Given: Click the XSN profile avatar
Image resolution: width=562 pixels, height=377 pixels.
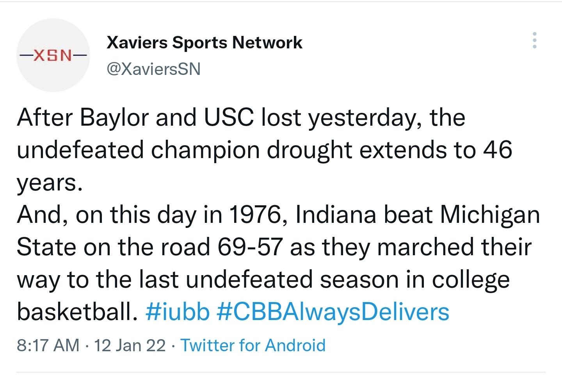Looking at the screenshot, I should click(x=53, y=55).
